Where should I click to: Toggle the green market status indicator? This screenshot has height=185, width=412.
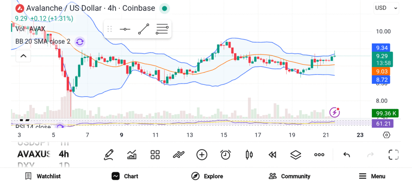pyautogui.click(x=164, y=8)
